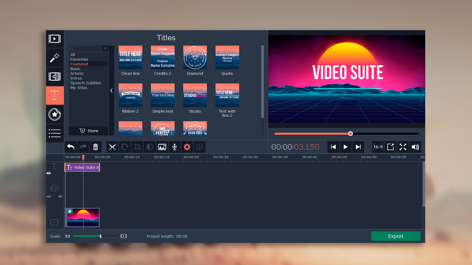
Task: Record a voiceover with the microphone icon
Action: (174, 147)
